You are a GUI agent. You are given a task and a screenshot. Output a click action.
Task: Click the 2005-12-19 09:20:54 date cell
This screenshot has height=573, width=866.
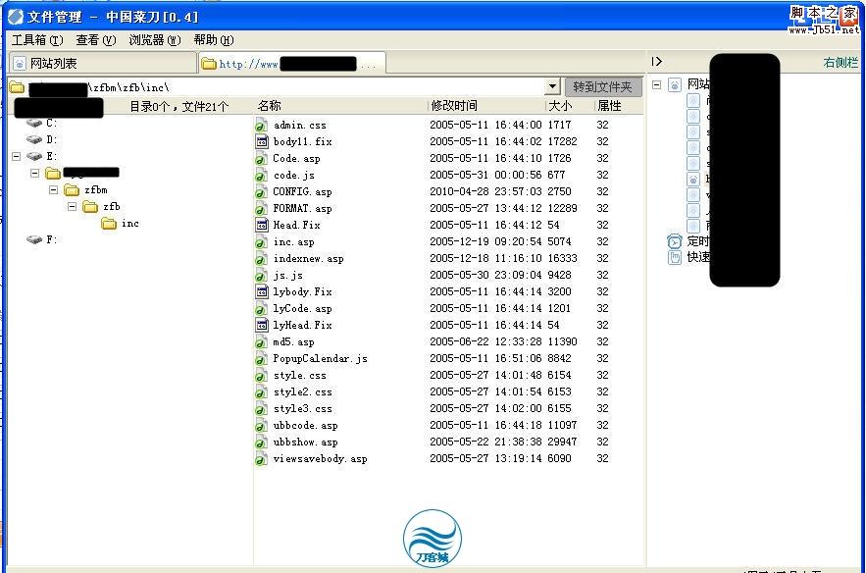[486, 241]
